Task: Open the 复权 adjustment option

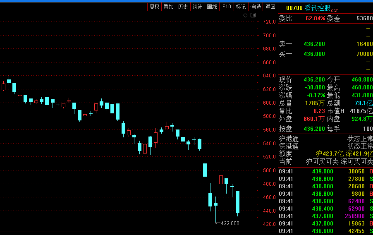Action: (x=154, y=7)
